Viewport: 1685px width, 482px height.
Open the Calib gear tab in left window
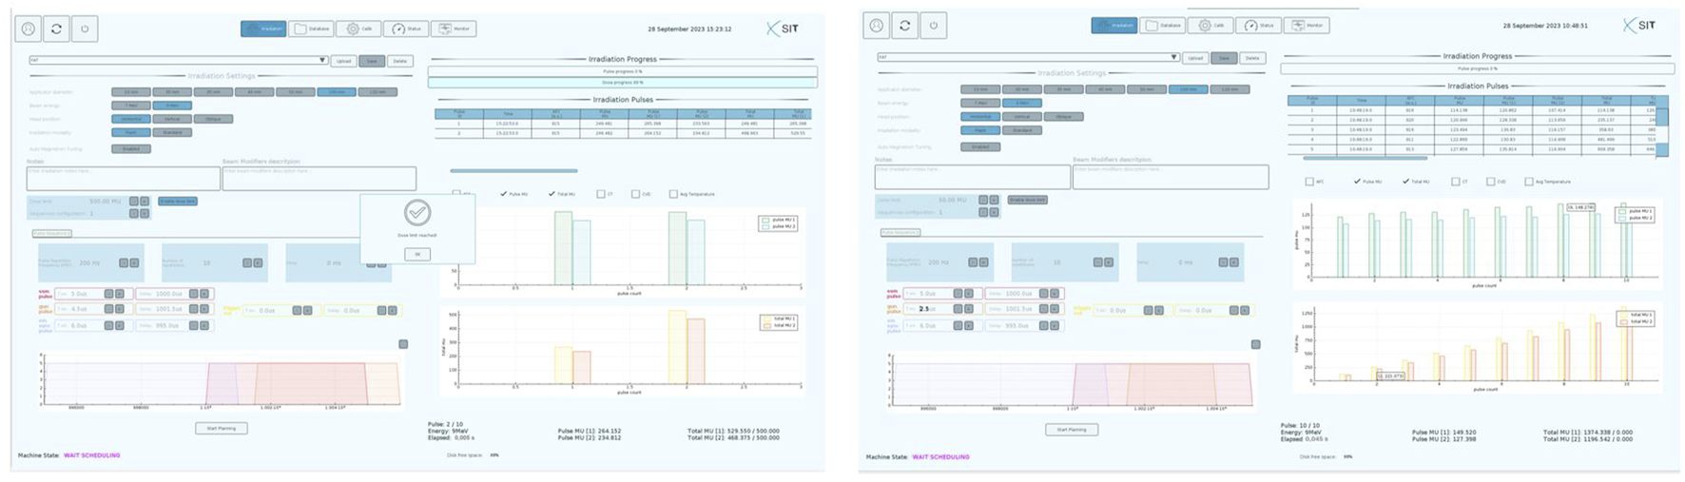click(359, 29)
